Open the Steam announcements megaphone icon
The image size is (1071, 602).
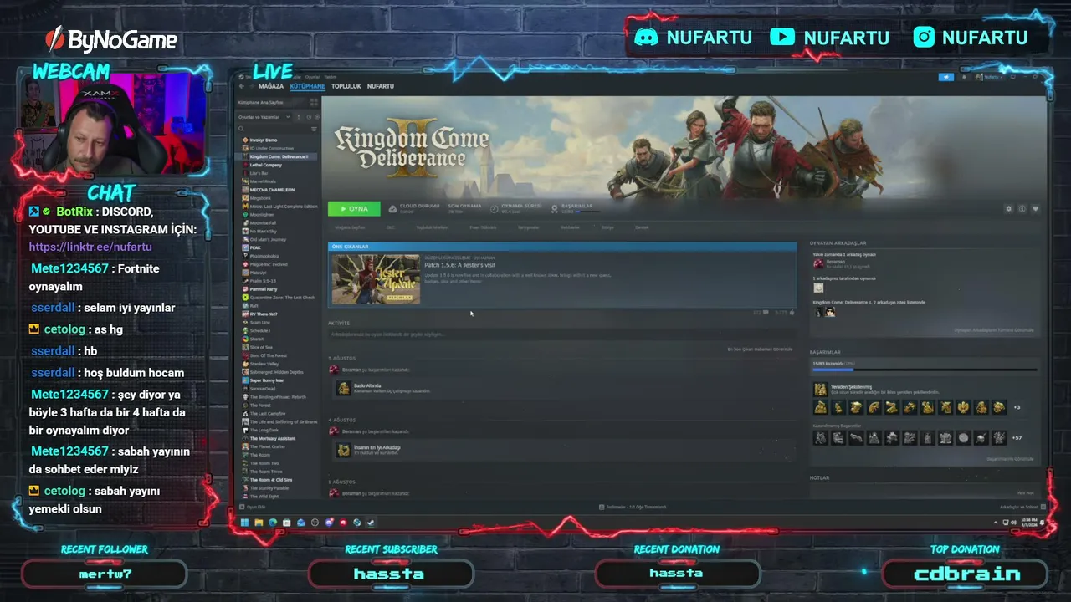[946, 77]
